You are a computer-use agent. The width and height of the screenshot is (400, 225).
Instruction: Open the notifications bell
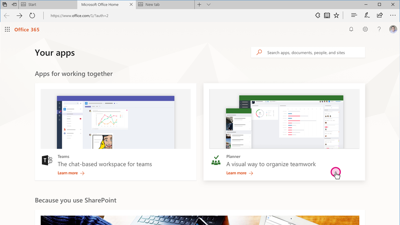tap(351, 29)
